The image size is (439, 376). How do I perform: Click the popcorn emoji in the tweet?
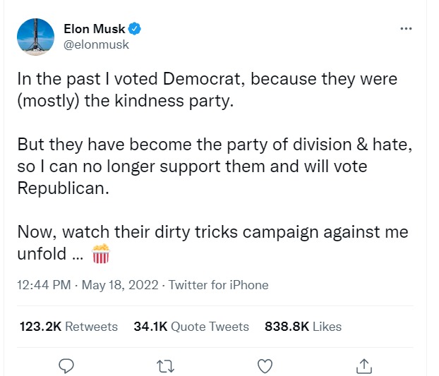coord(101,254)
